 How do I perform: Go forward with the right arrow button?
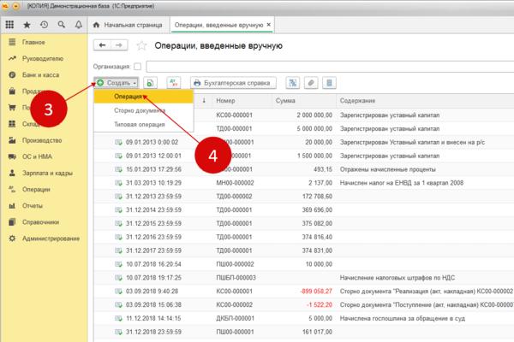(119, 45)
